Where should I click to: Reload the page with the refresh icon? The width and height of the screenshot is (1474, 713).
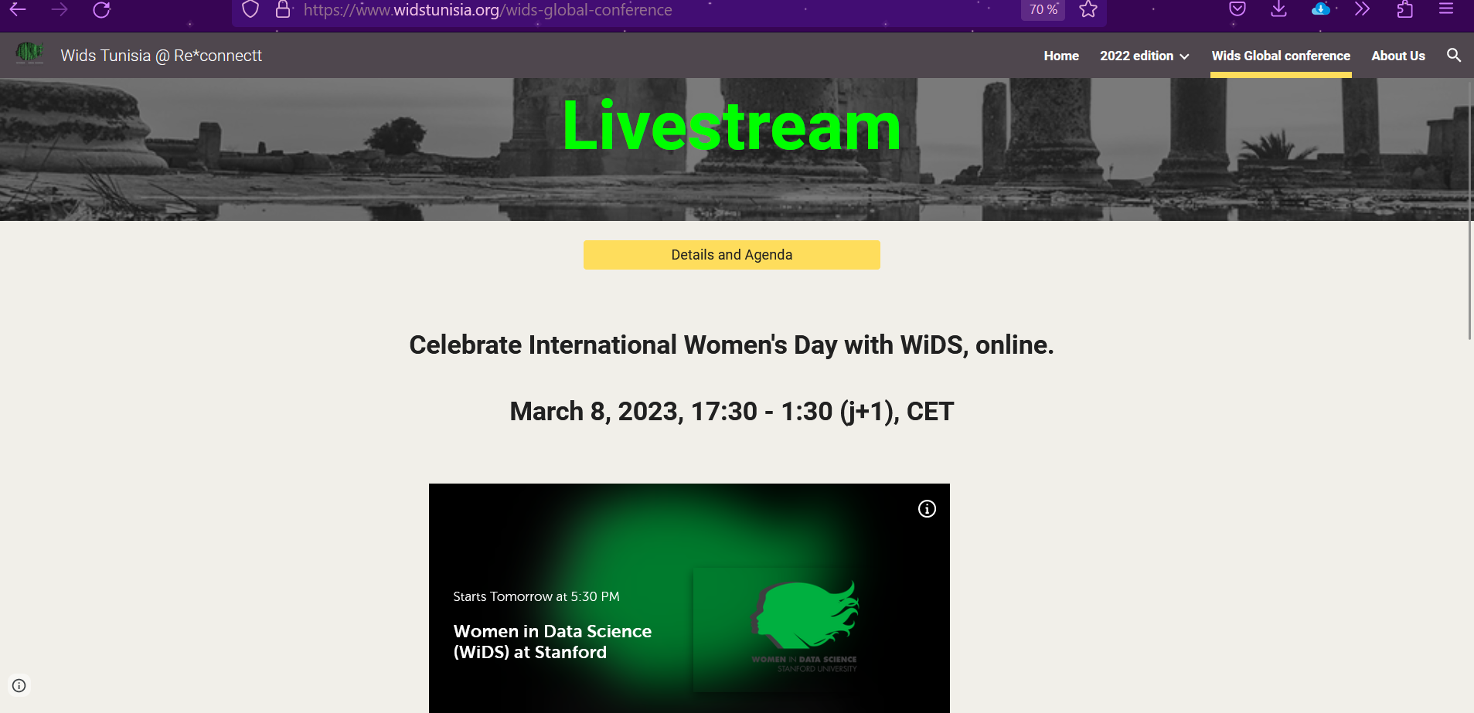[x=101, y=9]
